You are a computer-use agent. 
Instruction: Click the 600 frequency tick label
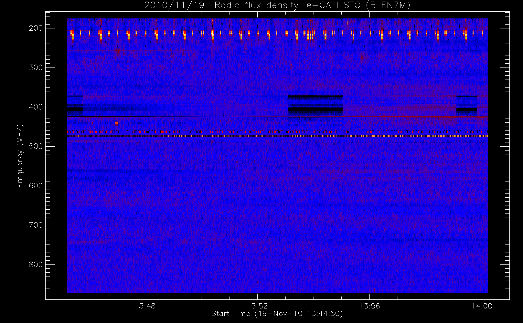pos(36,186)
